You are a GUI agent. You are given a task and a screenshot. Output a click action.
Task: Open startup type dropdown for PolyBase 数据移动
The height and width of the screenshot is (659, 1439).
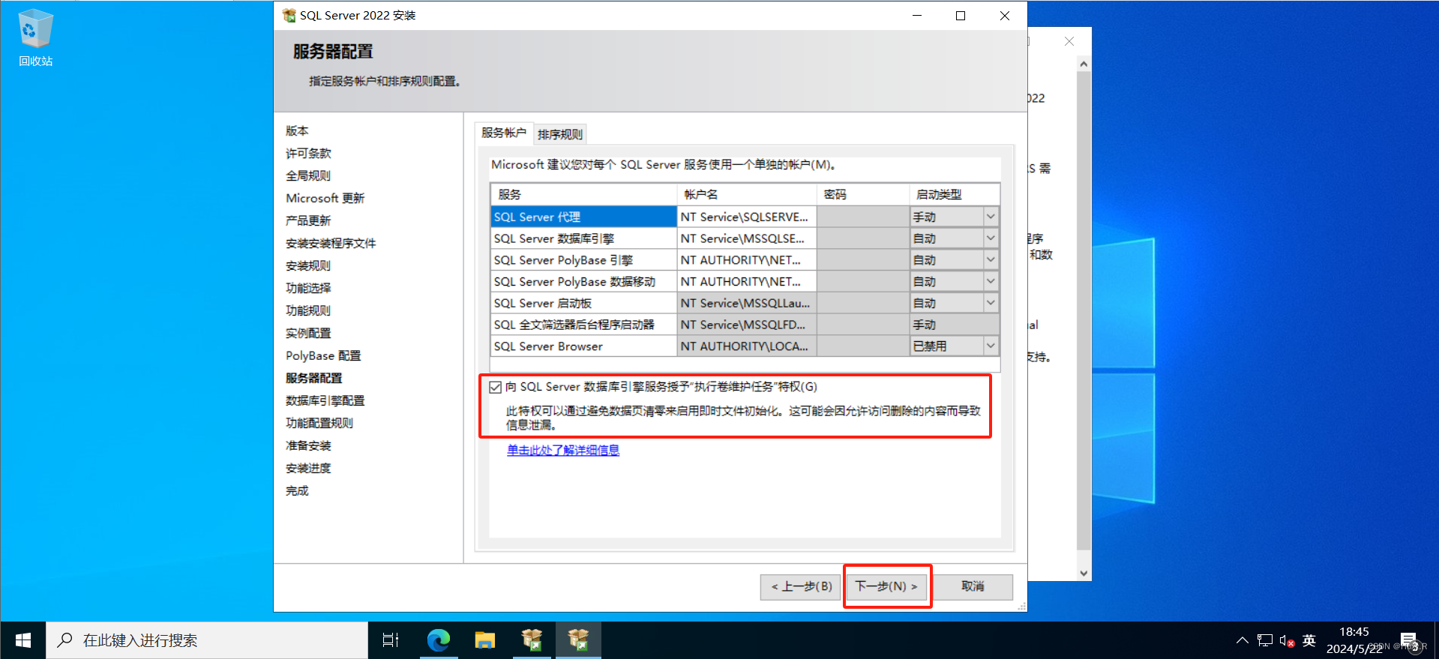click(x=991, y=282)
